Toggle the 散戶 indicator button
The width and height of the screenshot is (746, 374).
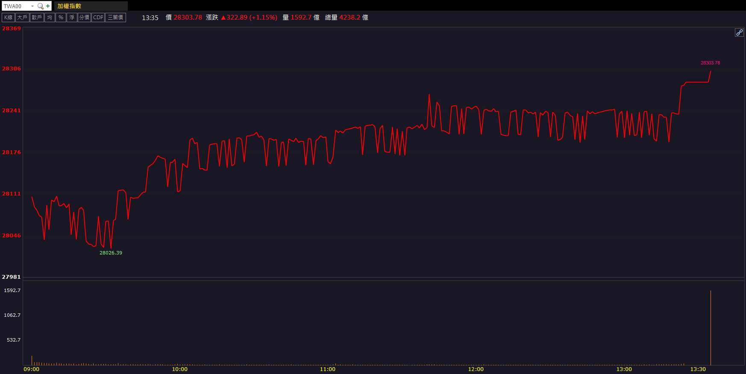(37, 18)
